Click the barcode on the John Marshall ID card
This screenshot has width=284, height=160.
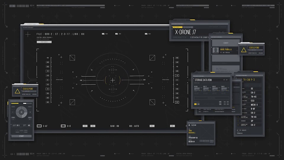click(x=206, y=141)
